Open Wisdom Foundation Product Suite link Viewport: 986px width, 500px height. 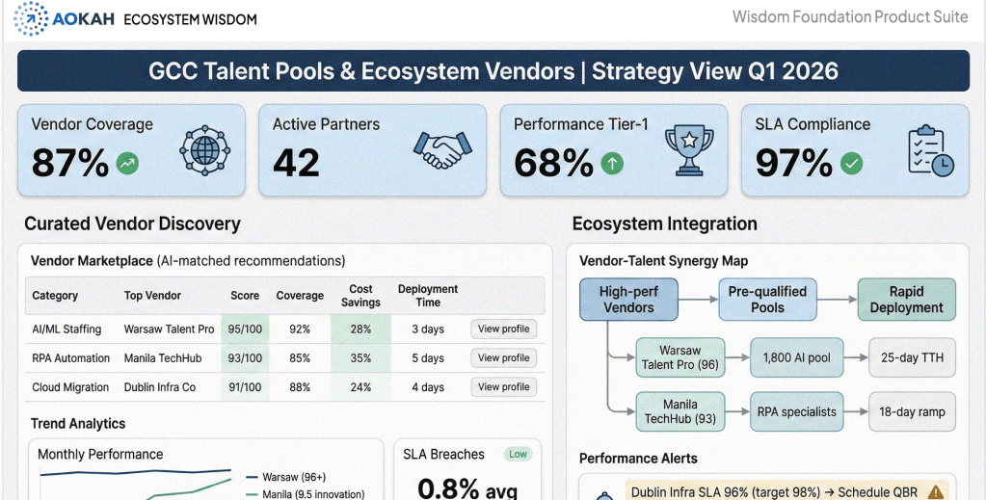[x=850, y=16]
